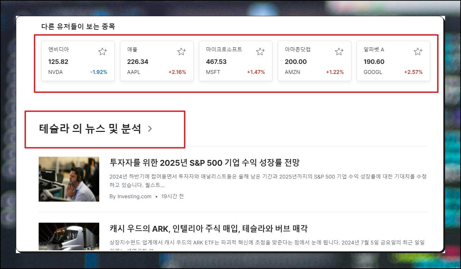Open the 아마존닷컴 stock name
Image resolution: width=461 pixels, height=269 pixels.
click(x=298, y=49)
